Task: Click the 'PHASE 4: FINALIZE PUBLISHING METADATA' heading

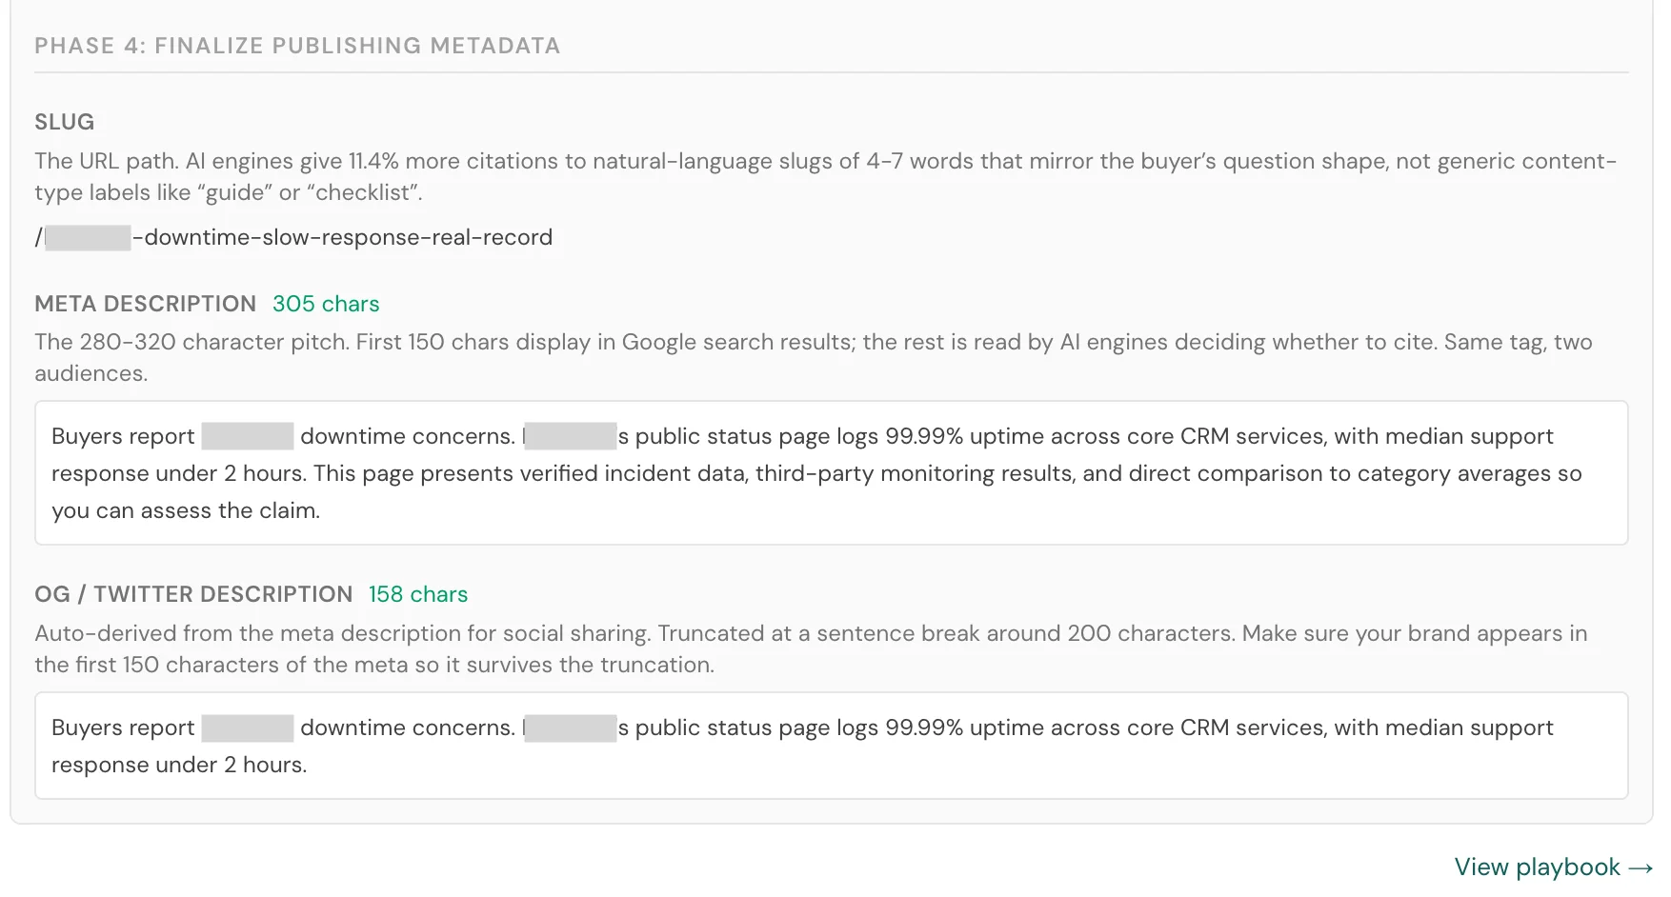Action: (x=297, y=46)
